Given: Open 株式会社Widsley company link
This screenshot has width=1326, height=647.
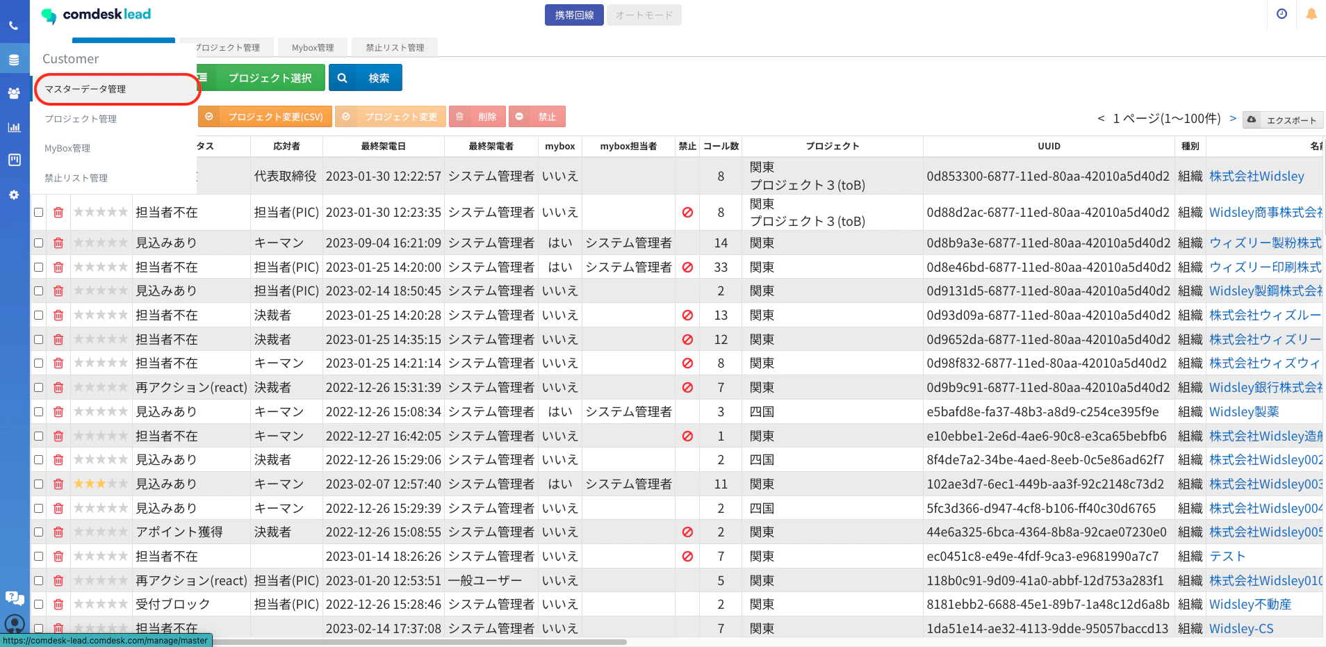Looking at the screenshot, I should coord(1257,177).
